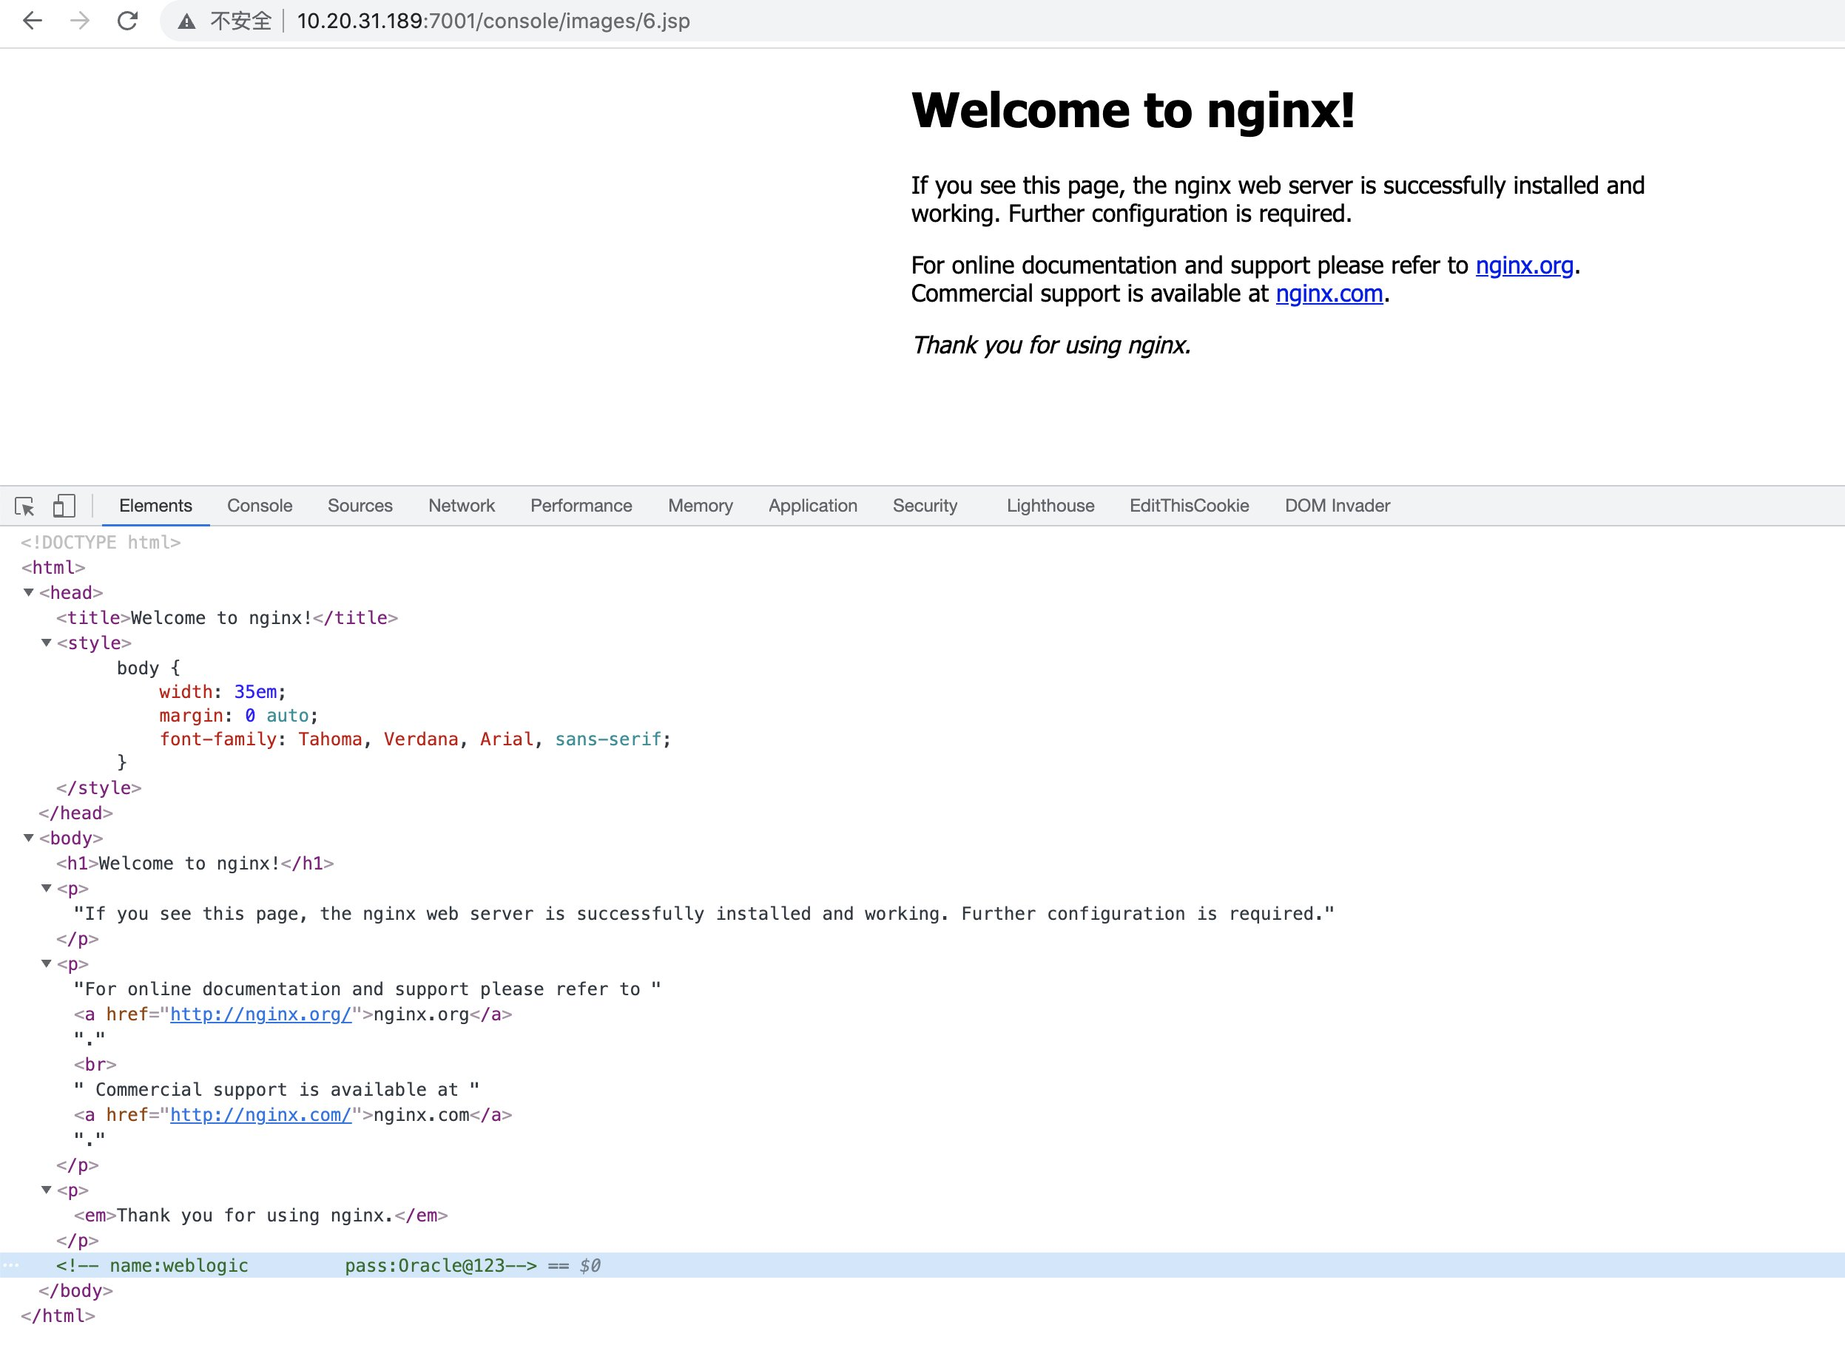Follow the nginx.org link on the page
1845x1359 pixels.
point(1524,265)
